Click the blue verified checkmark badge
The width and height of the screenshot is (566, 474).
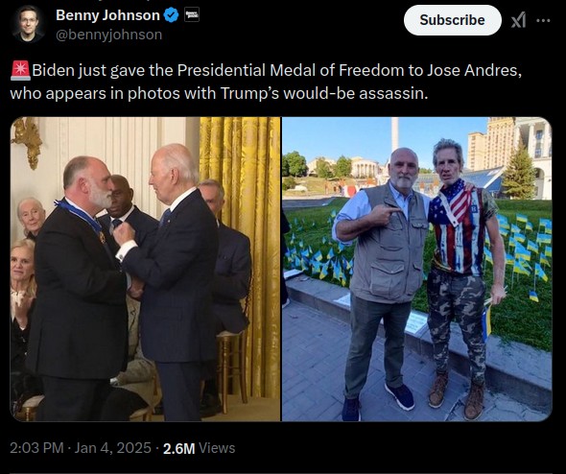pyautogui.click(x=171, y=15)
